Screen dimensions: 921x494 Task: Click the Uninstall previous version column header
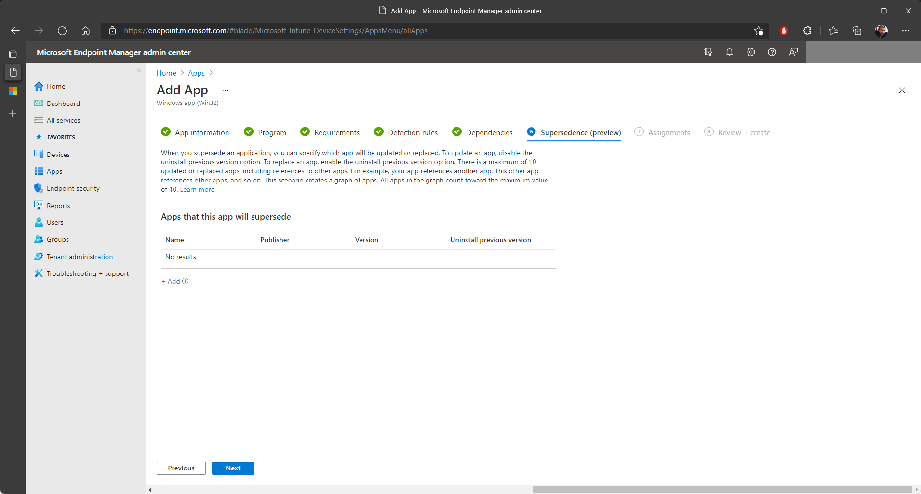point(491,240)
